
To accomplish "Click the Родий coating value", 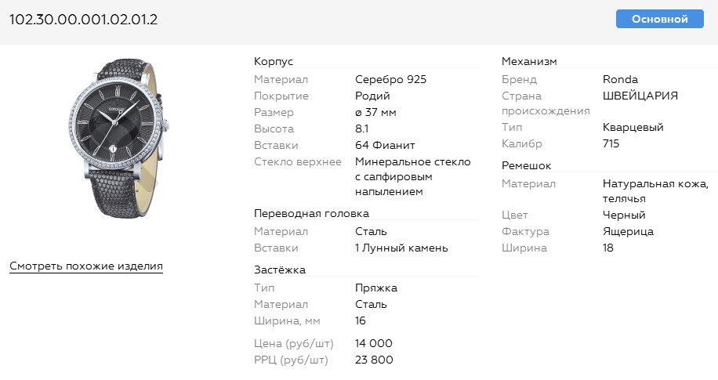I will (x=372, y=96).
